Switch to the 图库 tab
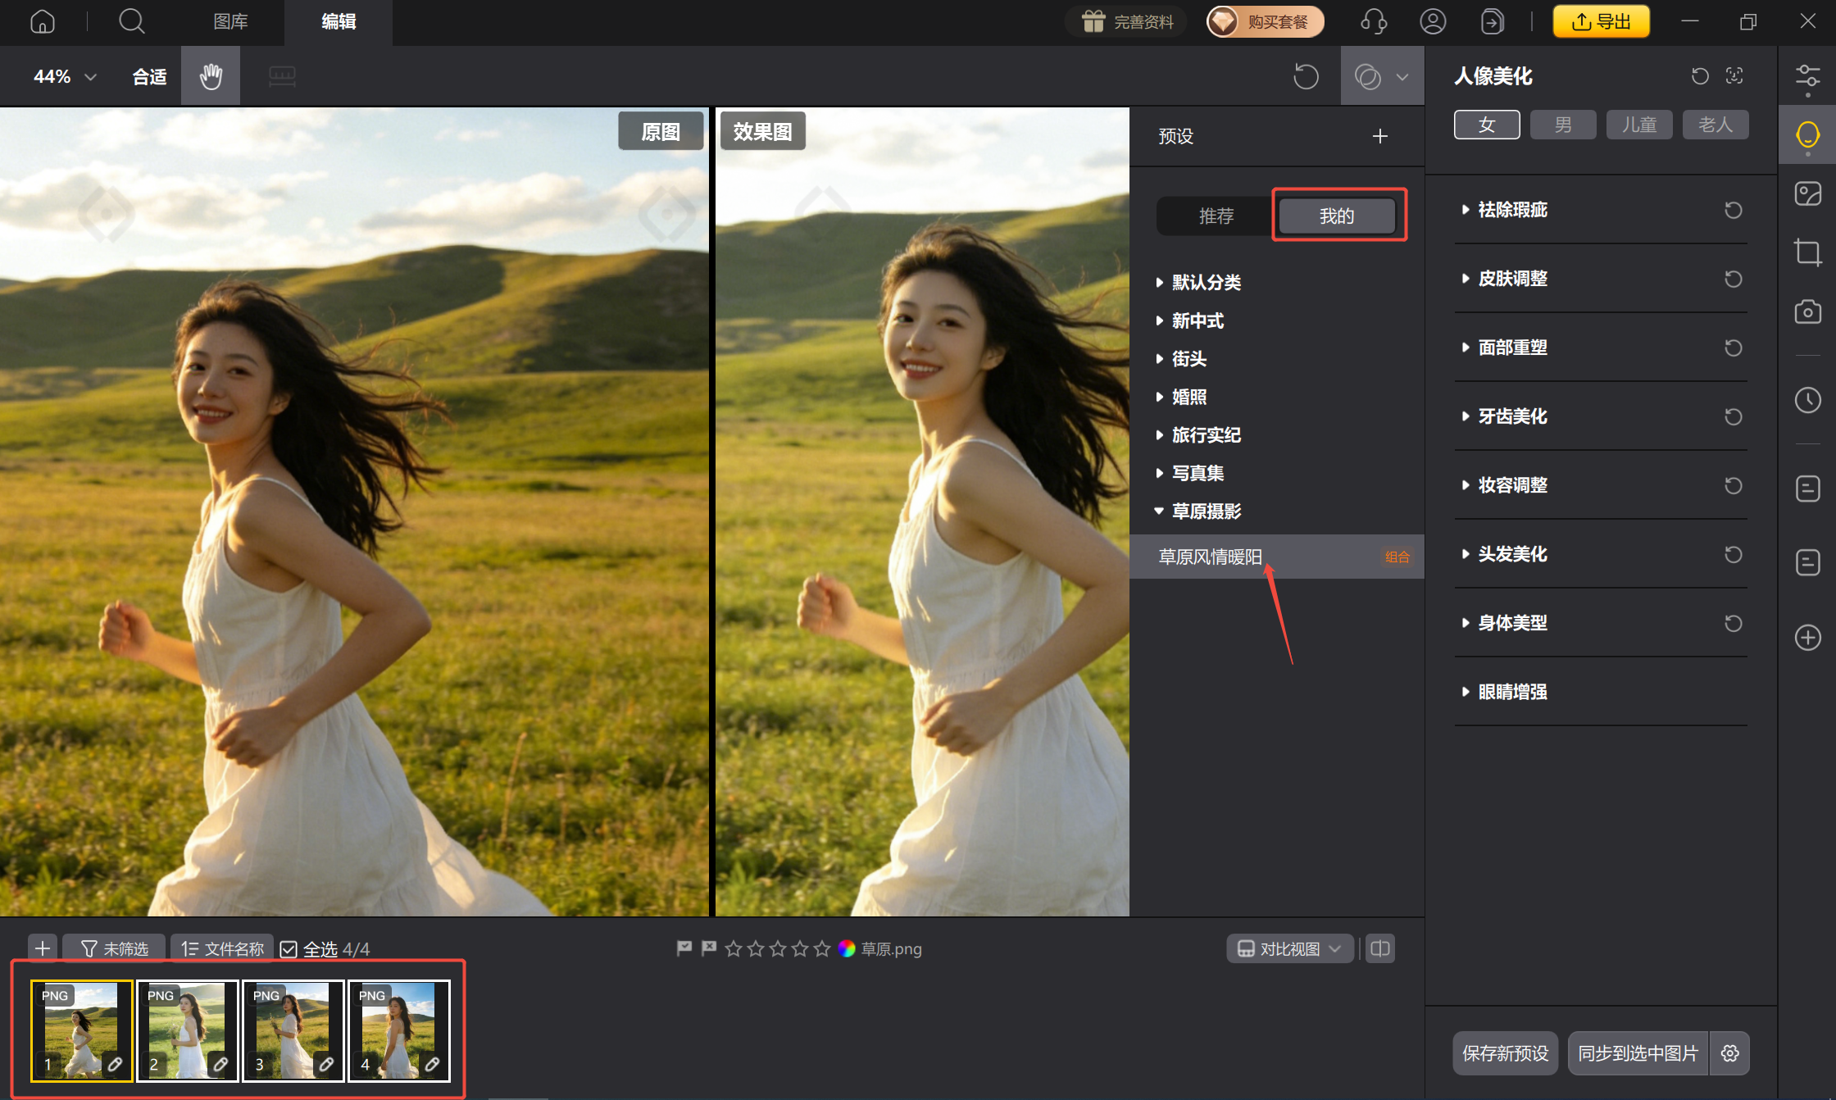Image resolution: width=1836 pixels, height=1100 pixels. click(230, 21)
